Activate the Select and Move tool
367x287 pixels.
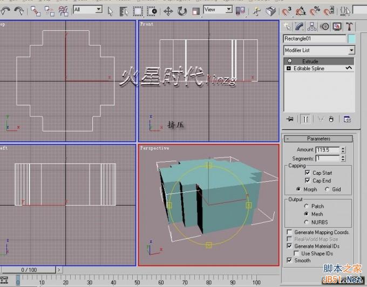pos(168,11)
